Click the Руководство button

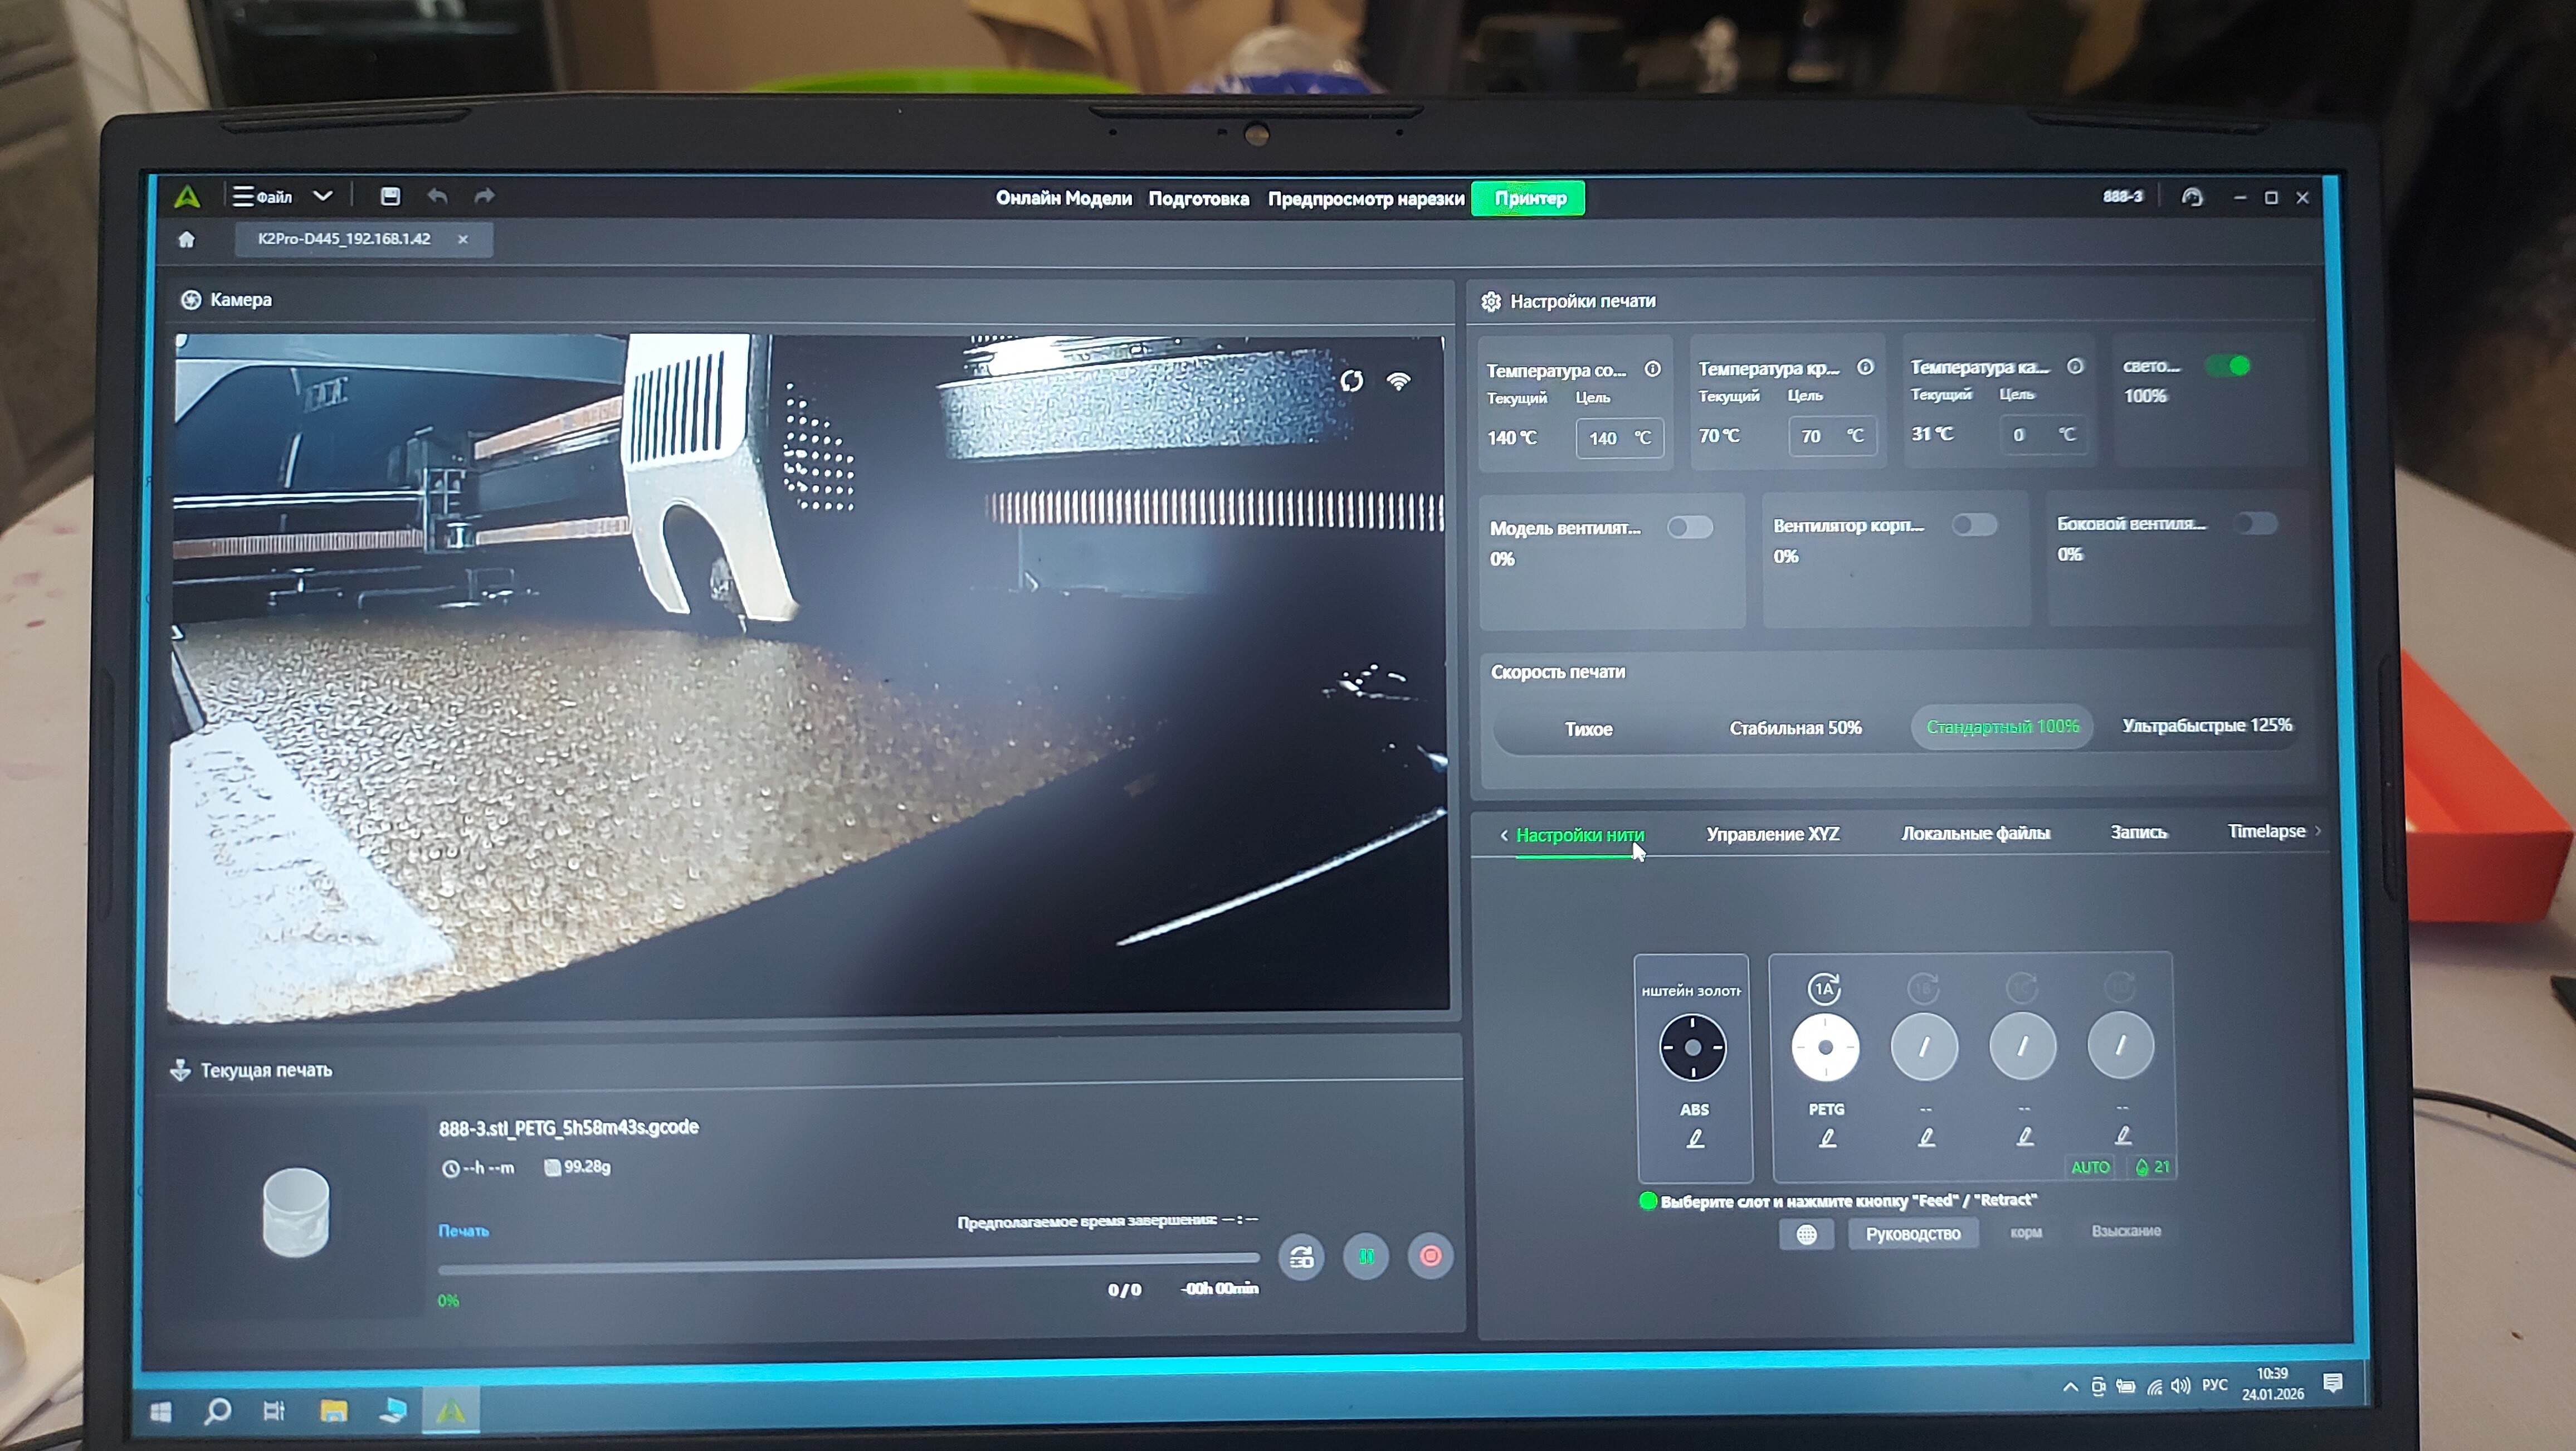point(1912,1234)
